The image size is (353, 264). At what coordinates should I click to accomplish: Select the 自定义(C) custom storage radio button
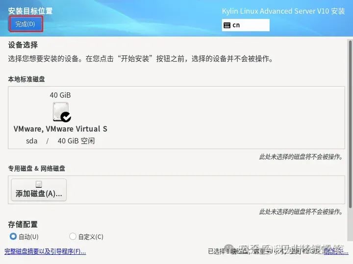[73, 237]
